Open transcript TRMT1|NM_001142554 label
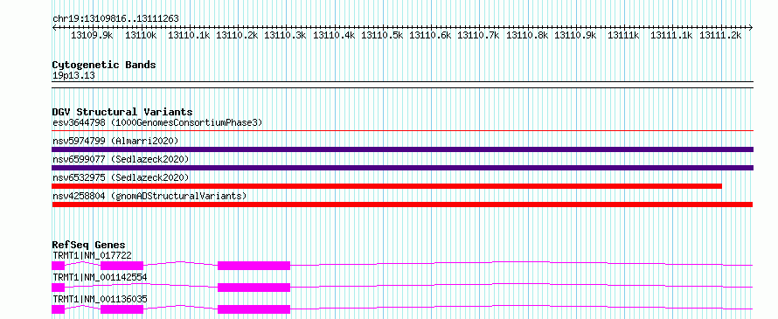The width and height of the screenshot is (778, 319). pos(100,277)
